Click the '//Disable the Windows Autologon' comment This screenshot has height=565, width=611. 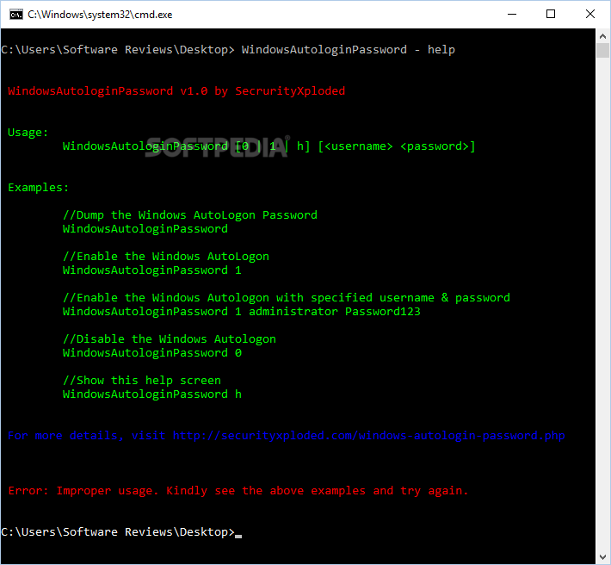[170, 339]
